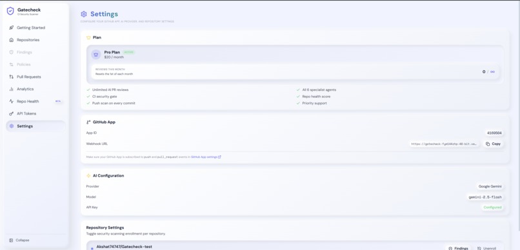The height and width of the screenshot is (250, 520).
Task: Open Findings for Akshat74747/Gatecheck-test
Action: 457,248
